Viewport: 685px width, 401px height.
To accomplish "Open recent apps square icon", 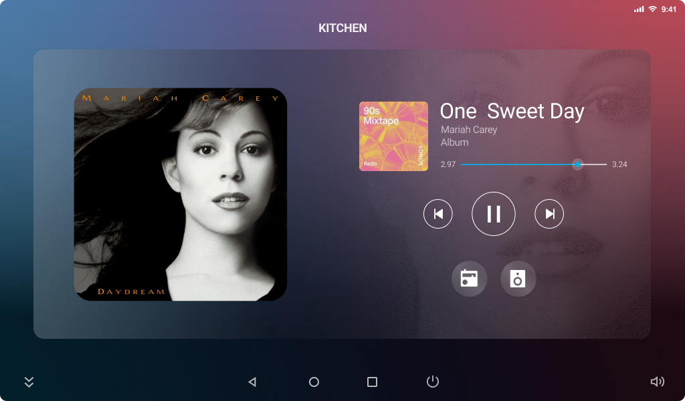I will [x=372, y=382].
